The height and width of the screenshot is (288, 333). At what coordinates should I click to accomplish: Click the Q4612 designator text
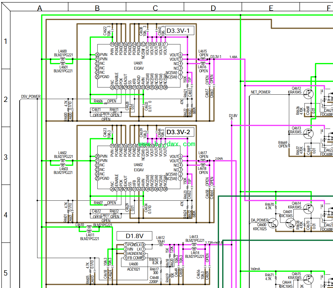tap(296, 88)
